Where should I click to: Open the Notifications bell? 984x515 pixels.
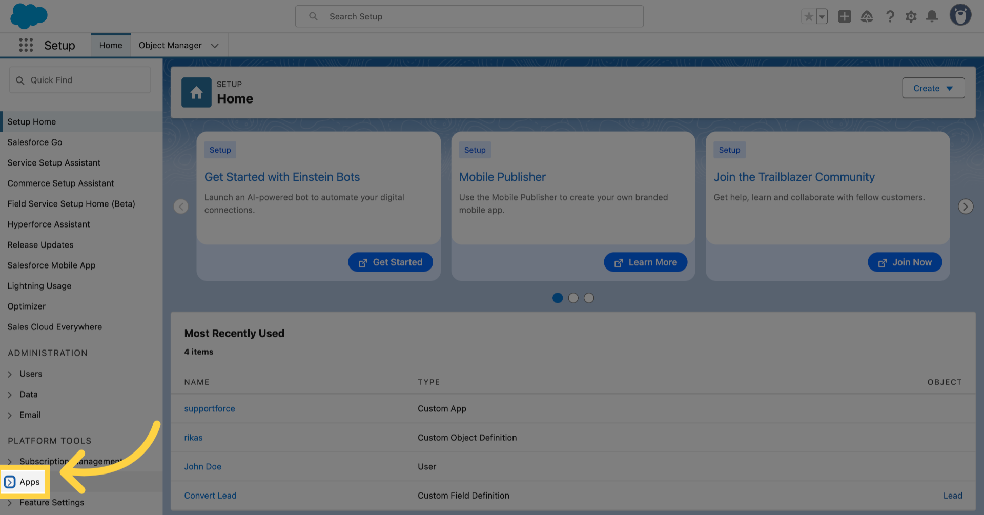pyautogui.click(x=932, y=16)
